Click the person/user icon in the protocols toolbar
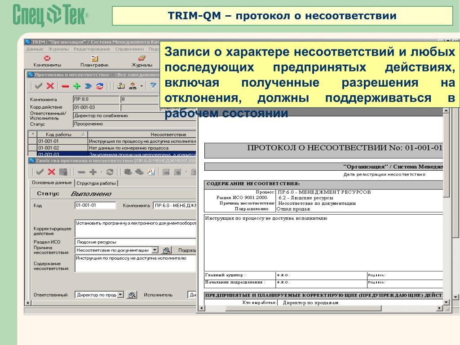Image resolution: width=460 pixels, height=345 pixels. coord(133,86)
